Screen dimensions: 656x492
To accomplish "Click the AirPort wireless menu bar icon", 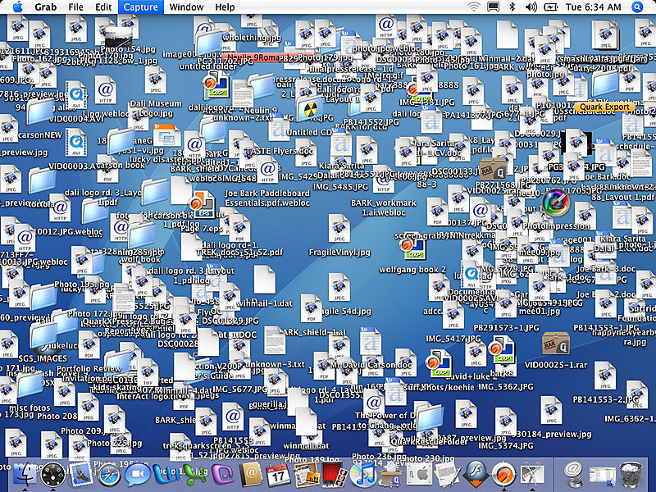I will [474, 7].
